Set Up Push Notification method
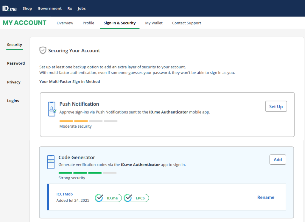This screenshot has height=222, width=305. pos(276,107)
